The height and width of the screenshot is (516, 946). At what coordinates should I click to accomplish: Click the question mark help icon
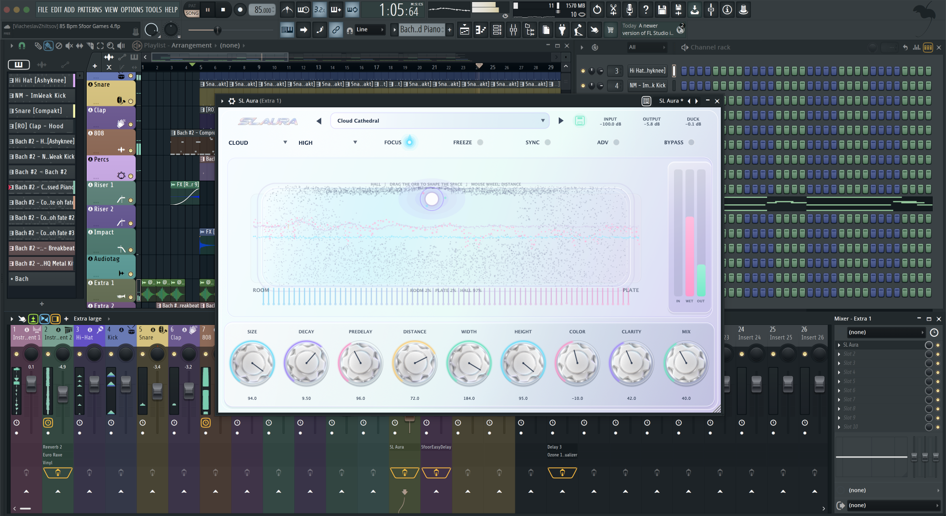point(646,9)
